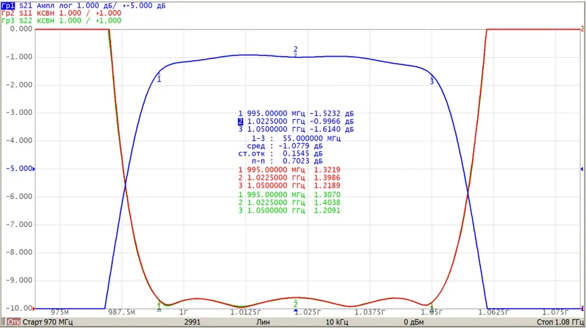Screen dimensions: 586x328
Task: Click the highlighted active marker 2 indicator box
Action: 241,122
